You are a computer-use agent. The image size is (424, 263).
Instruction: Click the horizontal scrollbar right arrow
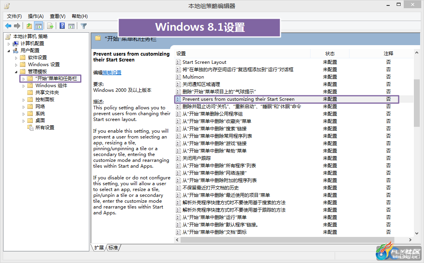pos(410,240)
